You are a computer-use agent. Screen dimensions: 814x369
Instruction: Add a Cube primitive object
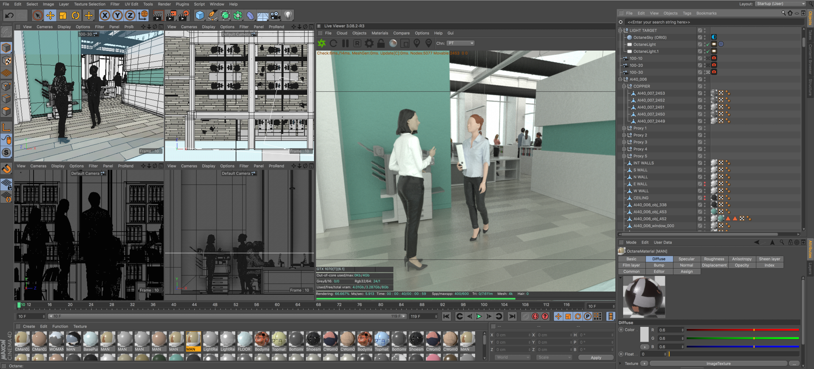[200, 15]
